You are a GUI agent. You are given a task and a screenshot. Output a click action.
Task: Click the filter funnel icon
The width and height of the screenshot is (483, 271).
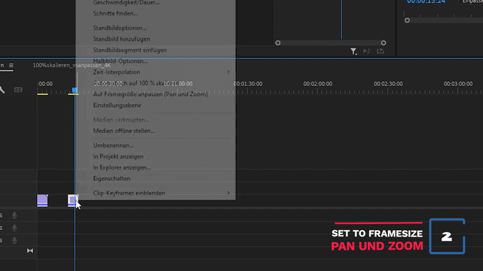click(x=353, y=51)
